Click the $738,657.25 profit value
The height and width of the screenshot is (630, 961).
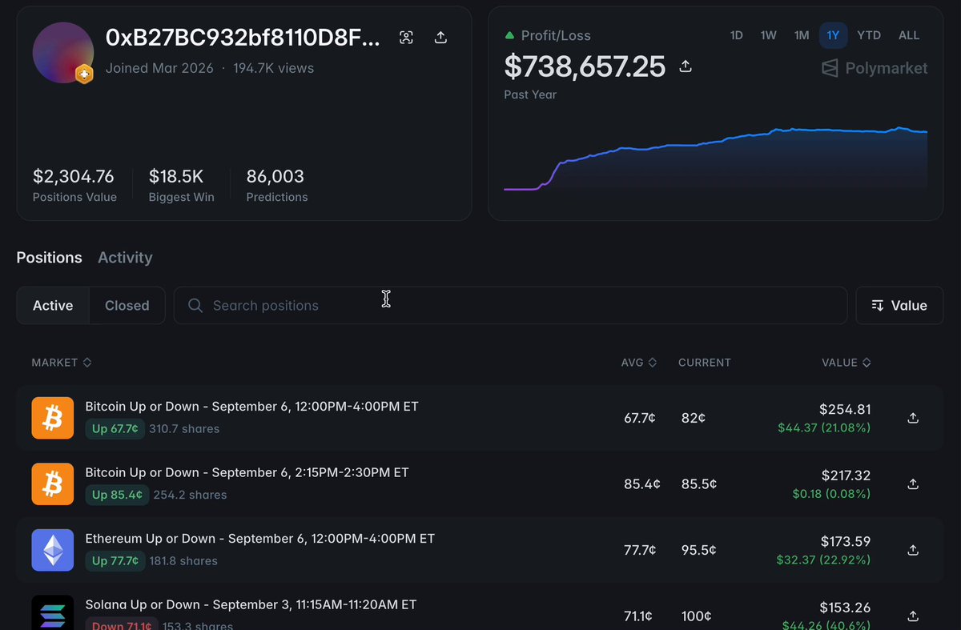(585, 66)
